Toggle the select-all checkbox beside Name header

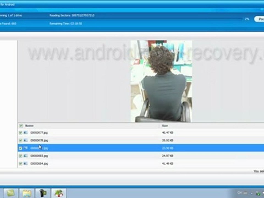pyautogui.click(x=21, y=126)
